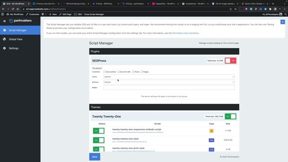The height and width of the screenshot is (162, 288).
Task: Open a new browser tab
Action: [273, 4]
